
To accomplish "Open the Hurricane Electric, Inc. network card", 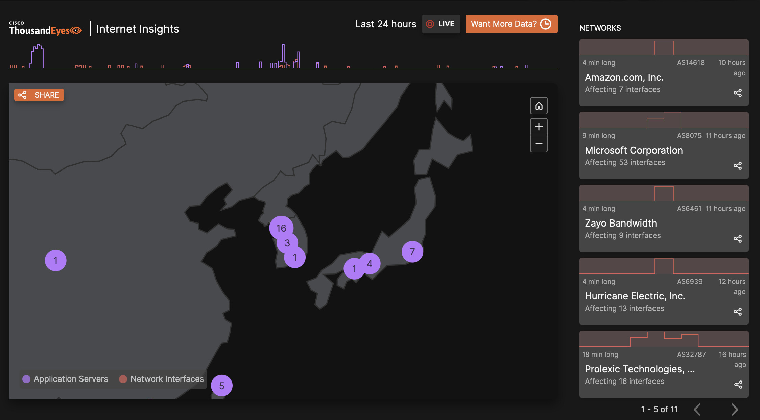I will (x=664, y=291).
